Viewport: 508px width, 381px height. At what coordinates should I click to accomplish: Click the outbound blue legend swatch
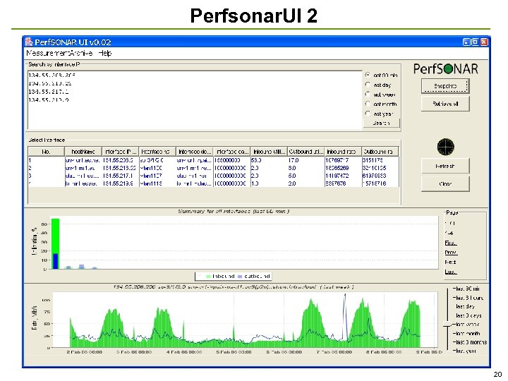[240, 277]
